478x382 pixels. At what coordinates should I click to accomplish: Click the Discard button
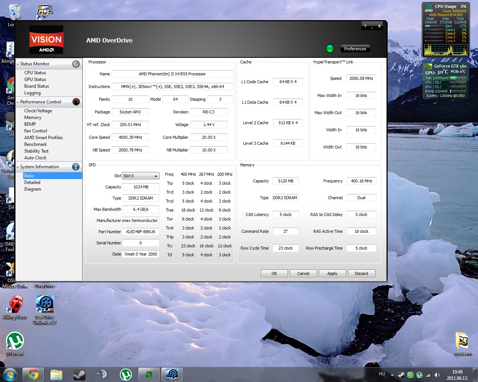tap(361, 273)
